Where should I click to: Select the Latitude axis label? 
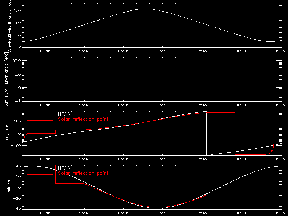pos(9,187)
